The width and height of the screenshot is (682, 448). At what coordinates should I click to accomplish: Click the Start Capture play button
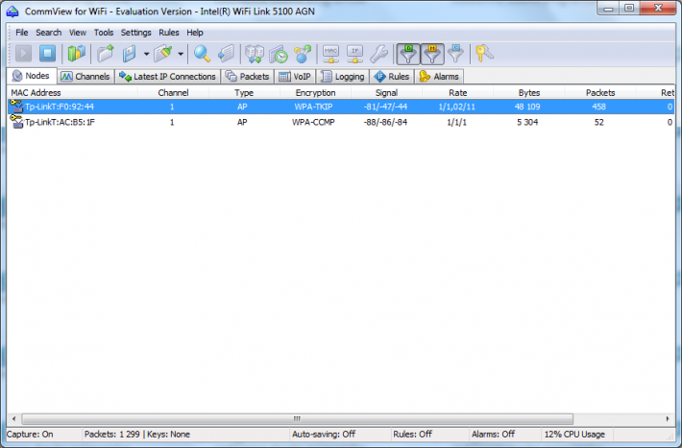[x=23, y=54]
